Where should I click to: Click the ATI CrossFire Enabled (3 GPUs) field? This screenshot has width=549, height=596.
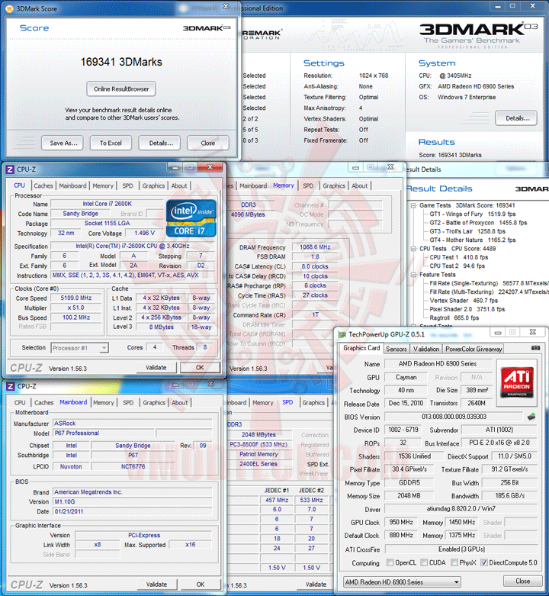point(461,549)
